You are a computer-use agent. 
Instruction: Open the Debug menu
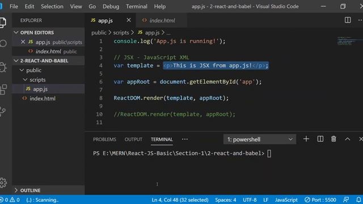click(111, 6)
